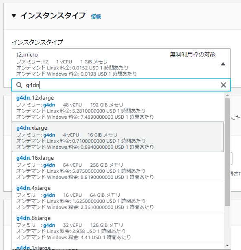This screenshot has height=250, width=241.
Task: Click the Linux 料金 0.7100000000 USD line
Action: 81,141
